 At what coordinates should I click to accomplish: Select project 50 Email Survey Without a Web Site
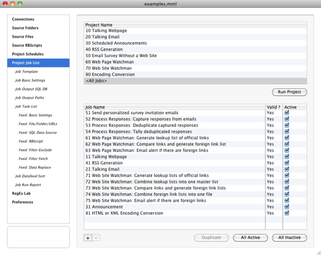(x=195, y=55)
